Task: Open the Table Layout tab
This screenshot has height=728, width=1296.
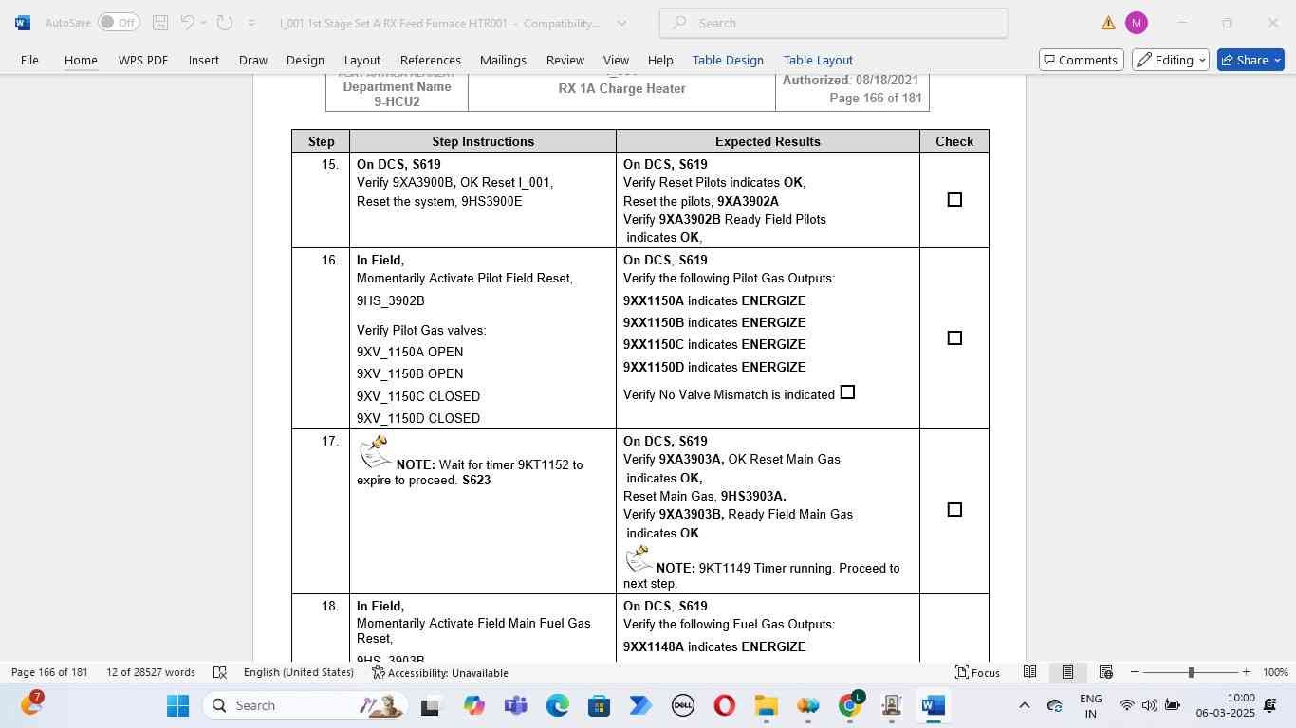Action: [x=818, y=60]
